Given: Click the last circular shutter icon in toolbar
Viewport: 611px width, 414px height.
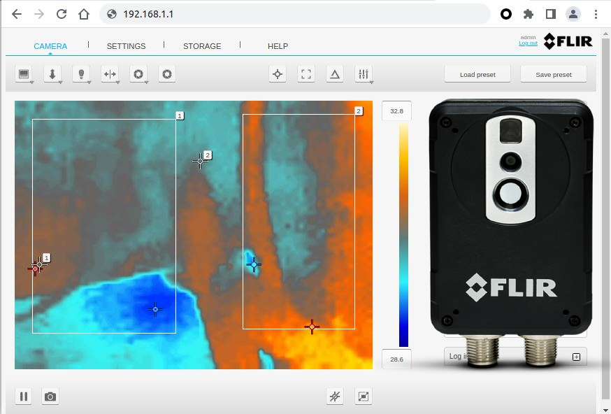Looking at the screenshot, I should coord(166,74).
